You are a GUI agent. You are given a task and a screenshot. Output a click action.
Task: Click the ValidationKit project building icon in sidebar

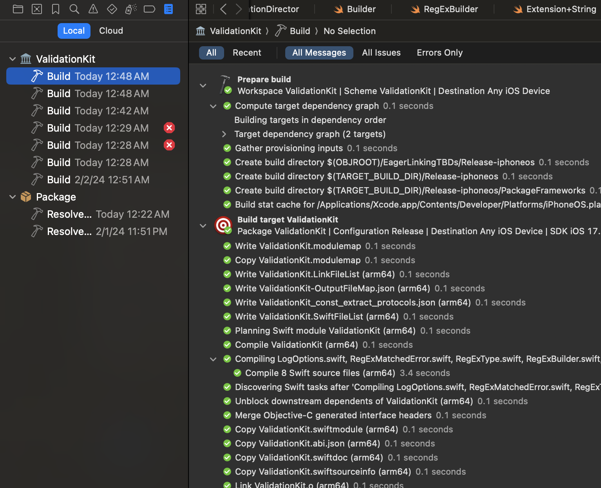point(26,59)
